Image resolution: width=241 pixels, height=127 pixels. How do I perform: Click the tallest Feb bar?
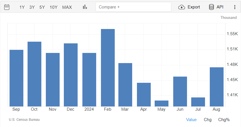108,68
